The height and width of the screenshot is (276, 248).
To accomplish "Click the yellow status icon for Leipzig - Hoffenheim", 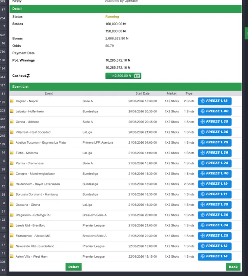I will pos(12,111).
